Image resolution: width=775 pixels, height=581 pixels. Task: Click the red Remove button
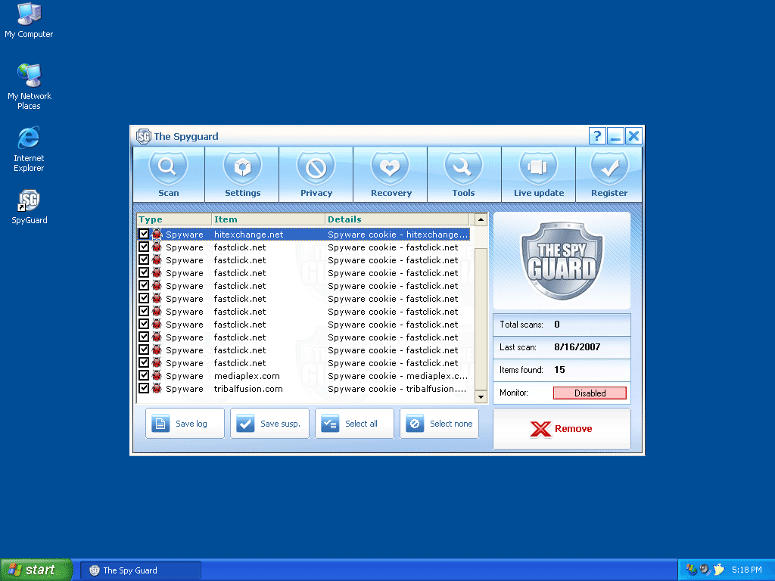[562, 429]
